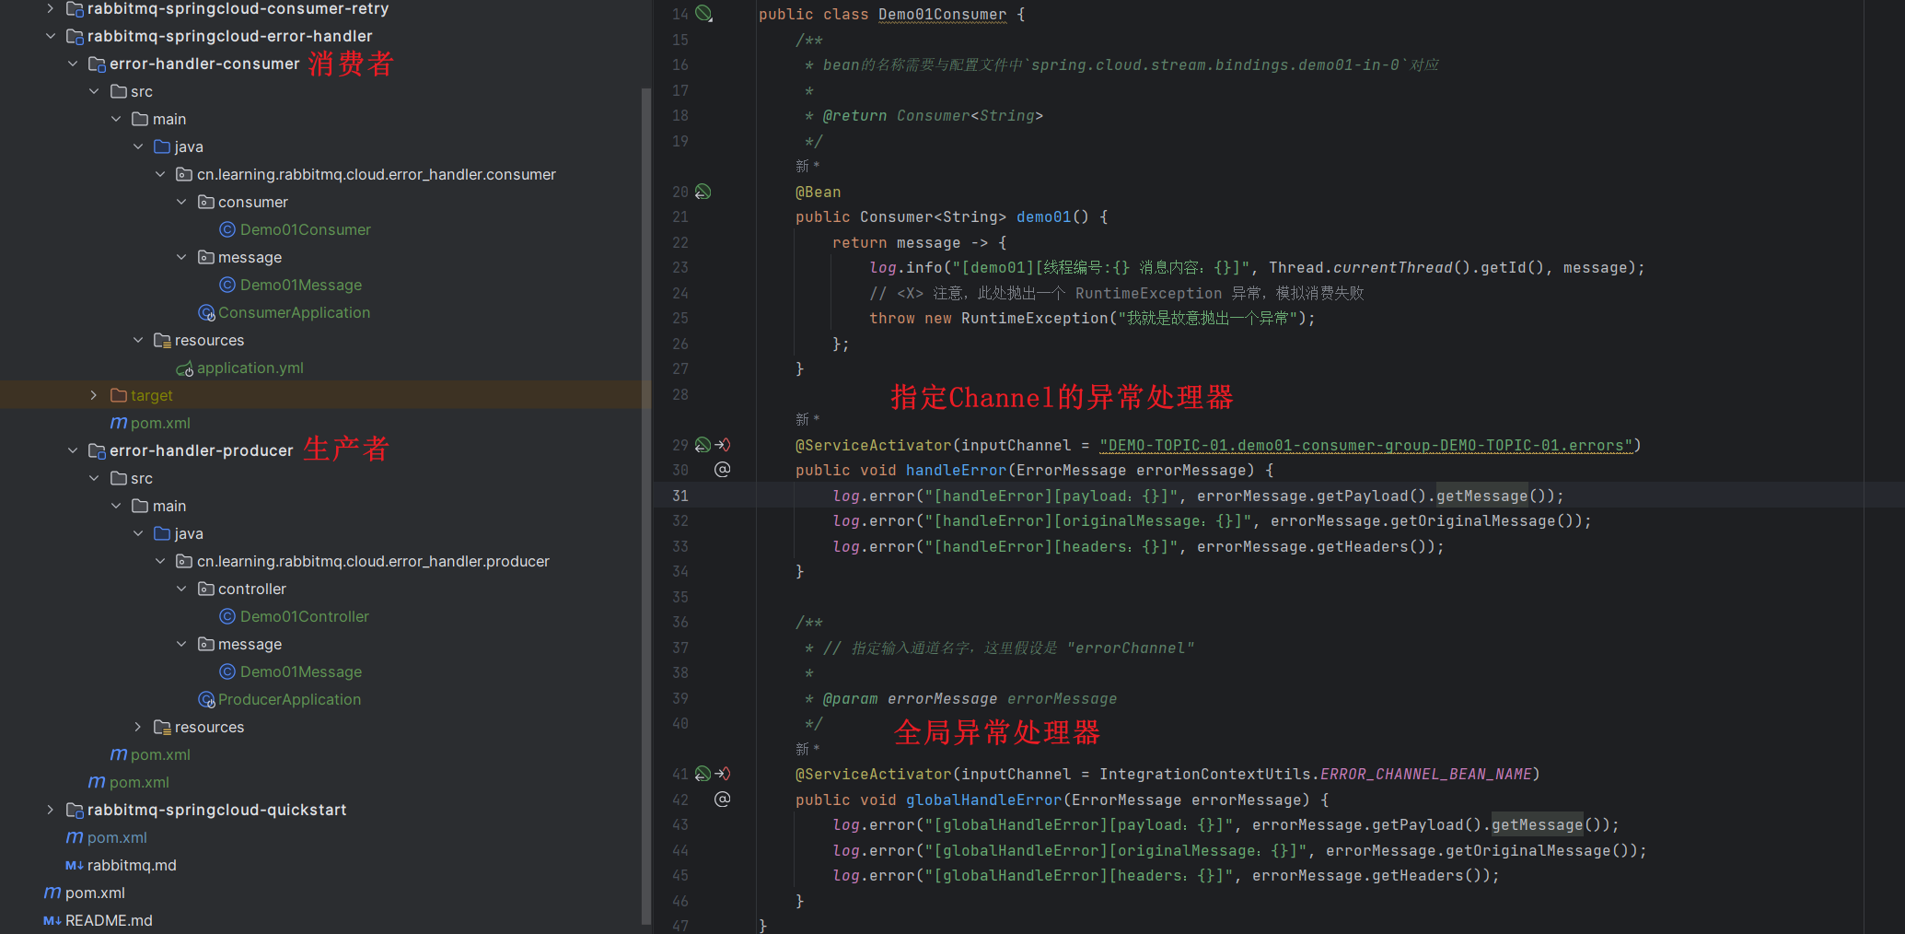1905x934 pixels.
Task: Click the inputChannel errors string link on line 29
Action: click(x=1365, y=446)
